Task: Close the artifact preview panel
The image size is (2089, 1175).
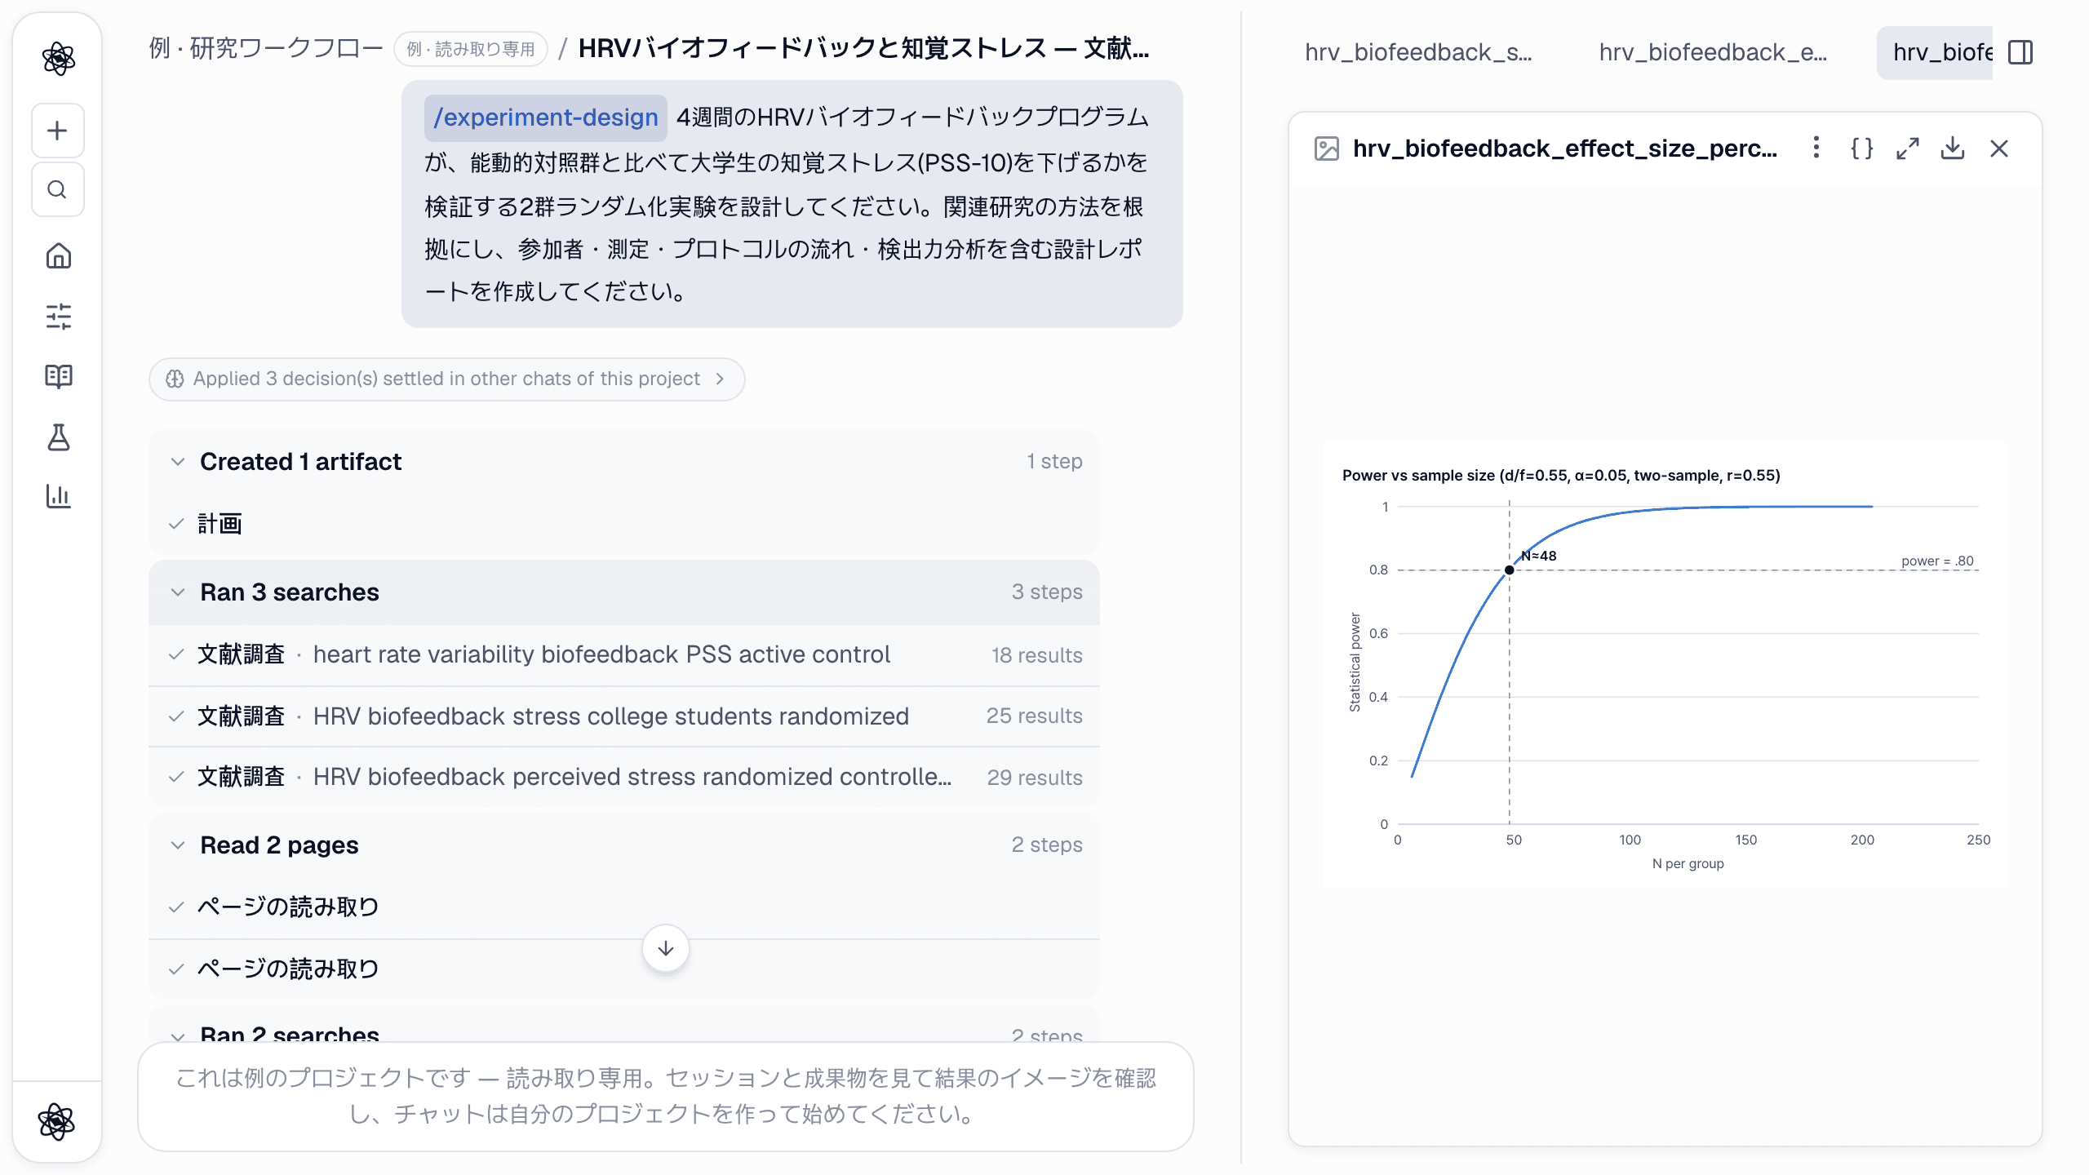Action: [x=1999, y=148]
